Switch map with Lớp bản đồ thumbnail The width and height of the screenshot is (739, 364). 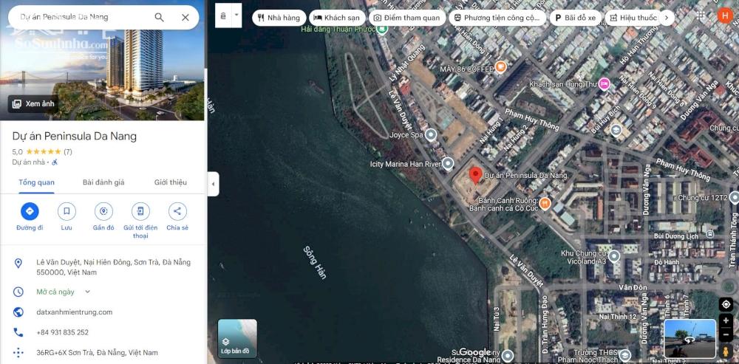(237, 339)
